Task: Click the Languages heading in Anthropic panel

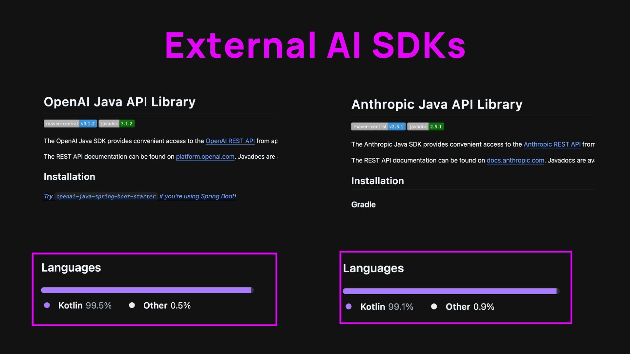Action: (x=373, y=268)
